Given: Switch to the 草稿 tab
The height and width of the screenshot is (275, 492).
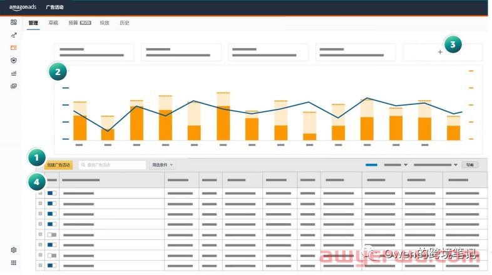Looking at the screenshot, I should [53, 23].
